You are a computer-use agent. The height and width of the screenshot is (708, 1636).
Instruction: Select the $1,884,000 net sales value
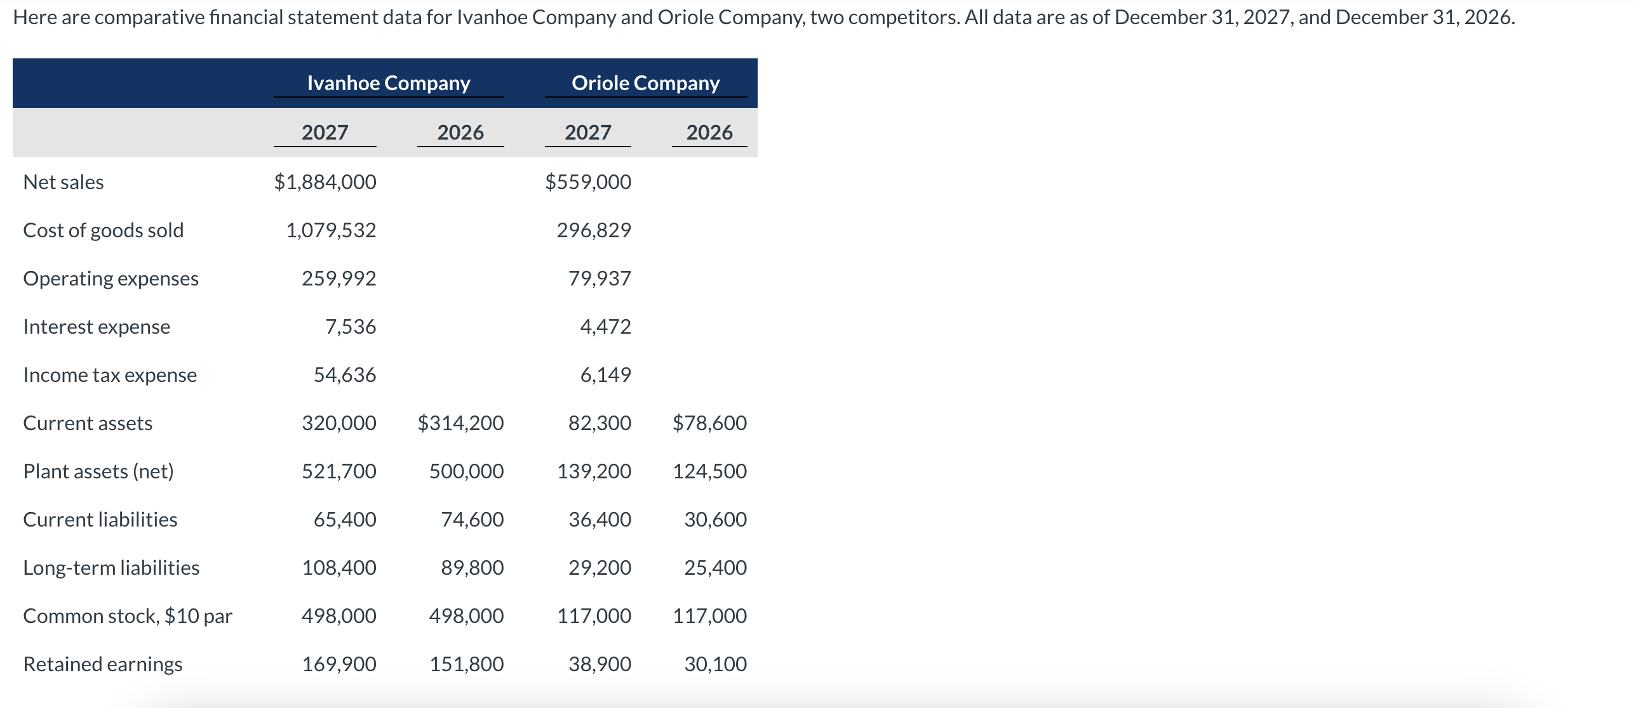325,182
